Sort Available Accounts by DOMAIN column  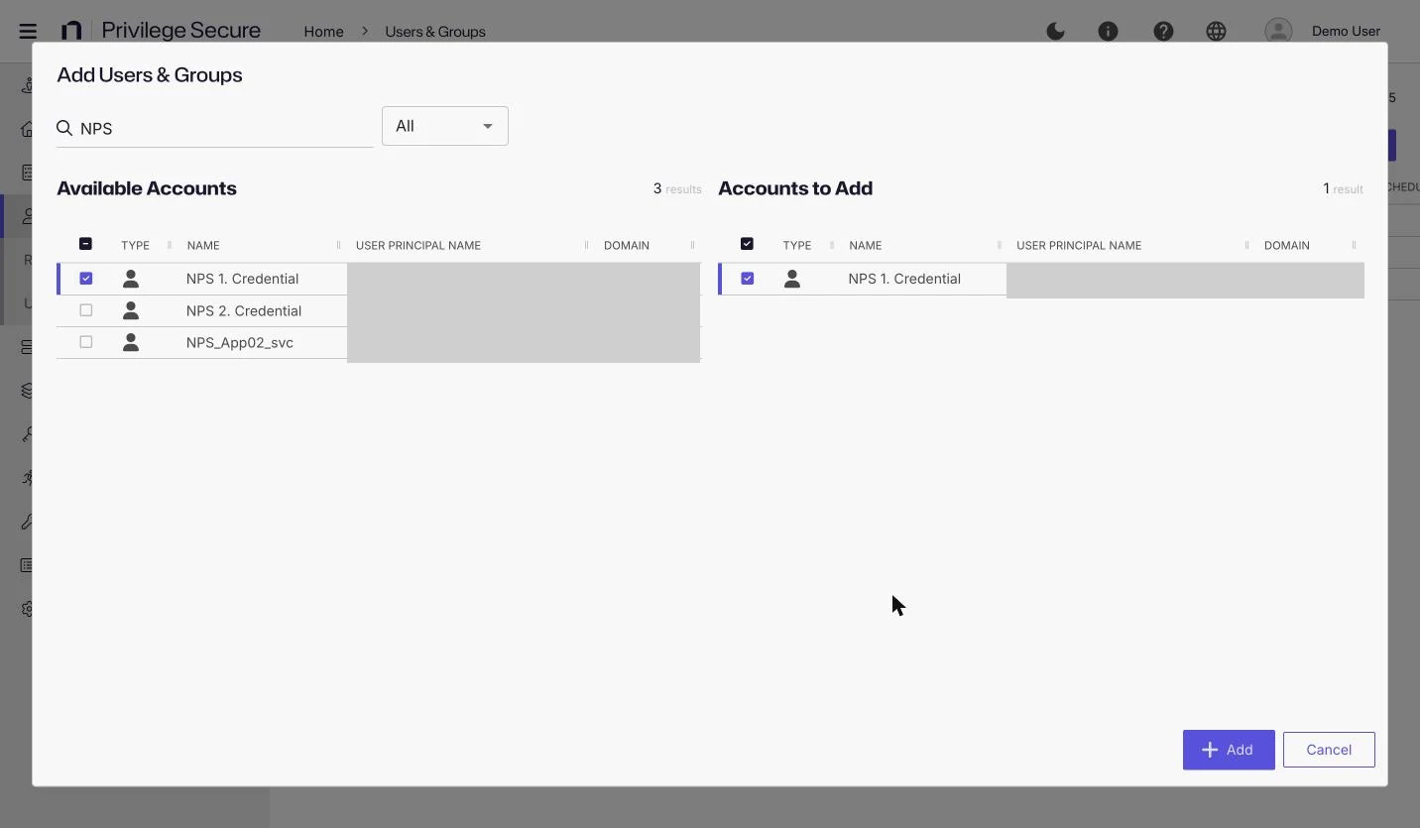click(627, 245)
